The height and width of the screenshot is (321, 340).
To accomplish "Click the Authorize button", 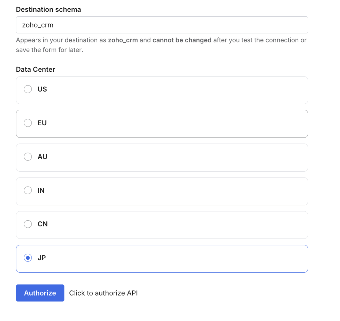I will tap(40, 293).
